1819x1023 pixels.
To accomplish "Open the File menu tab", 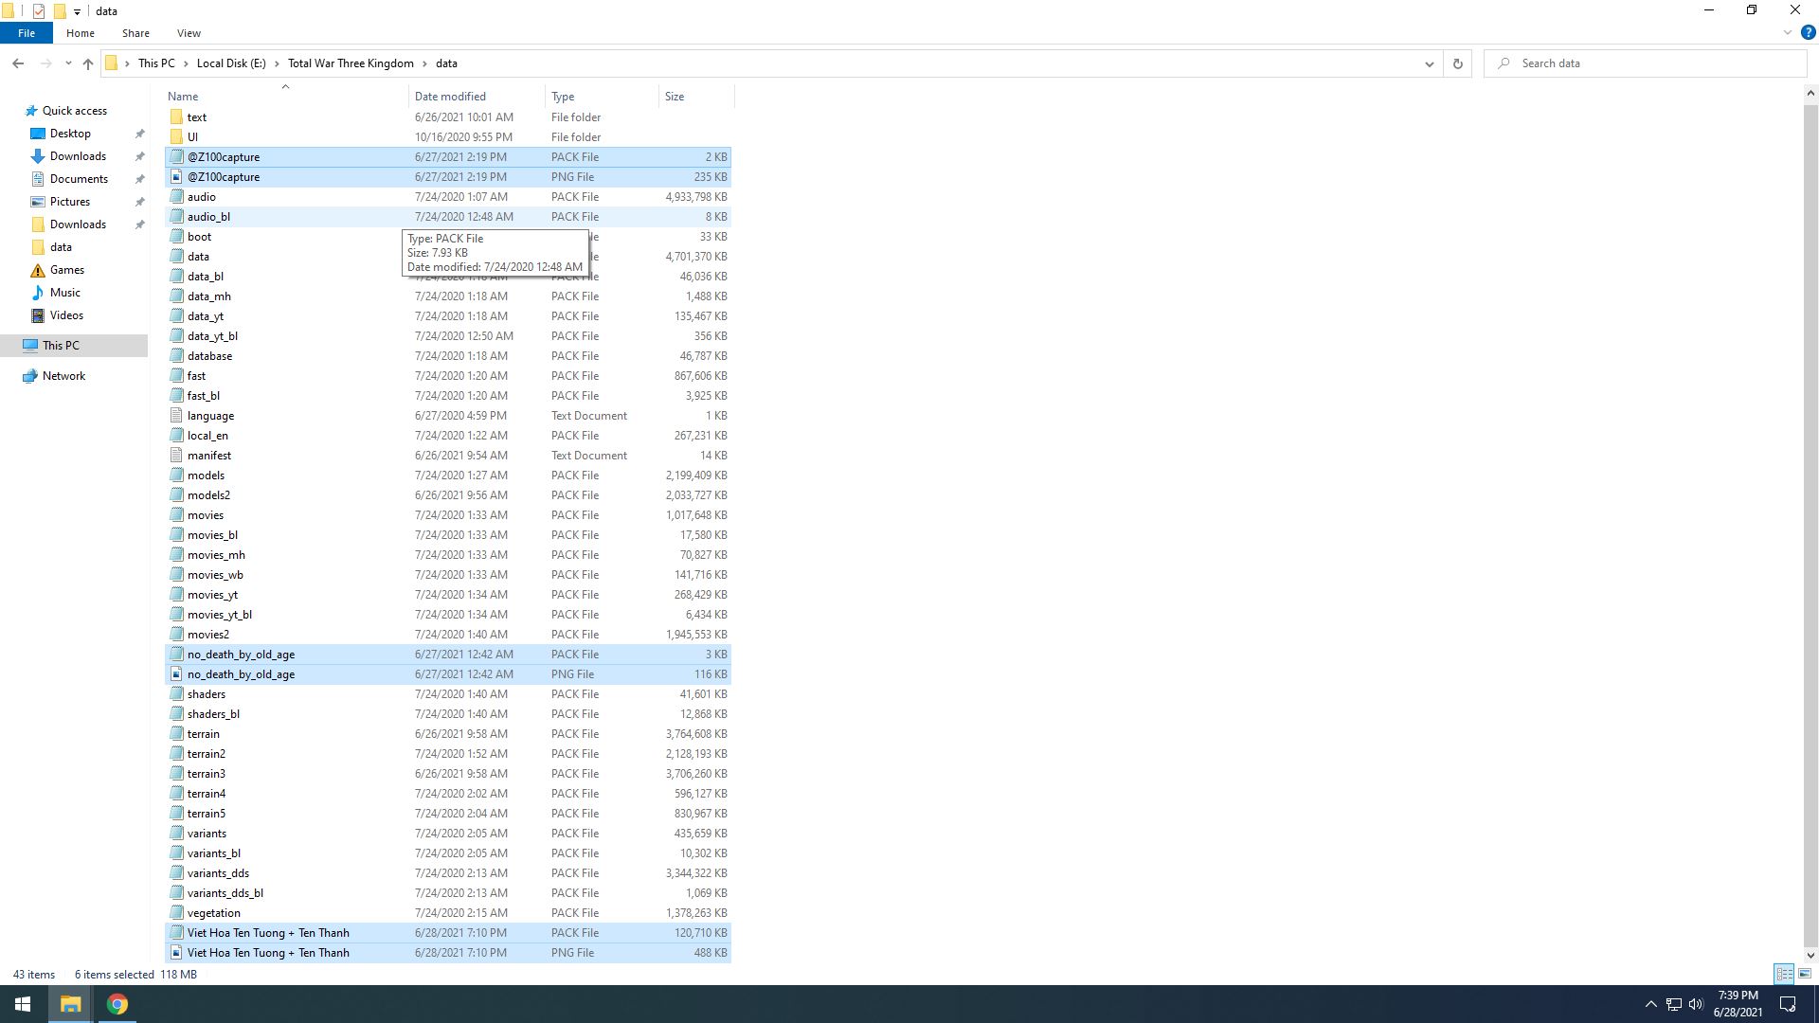I will [27, 33].
